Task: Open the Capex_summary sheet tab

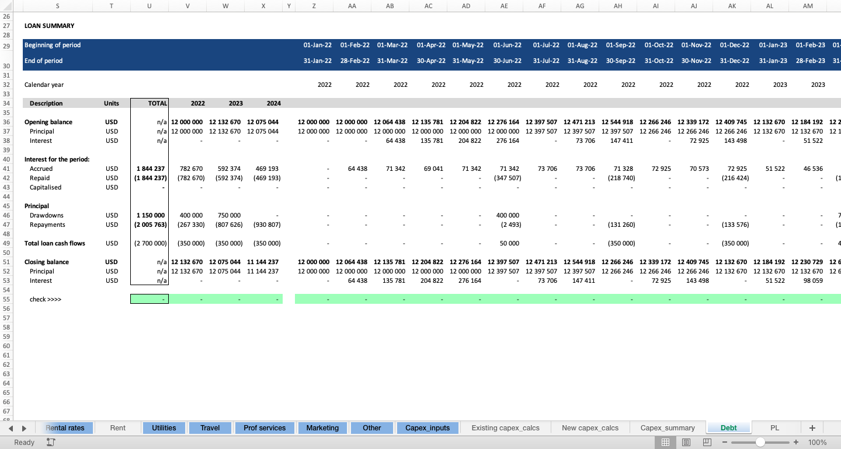Action: 668,427
